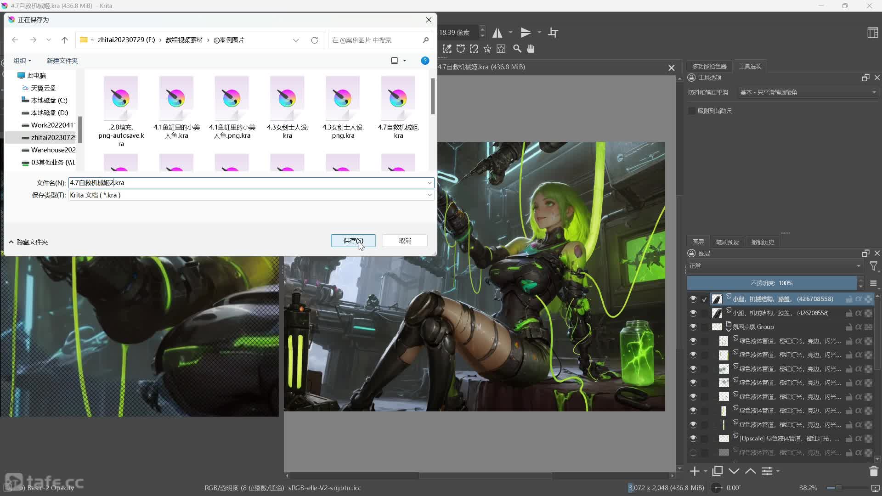882x496 pixels.
Task: Switch to 多功能拾色器 tab
Action: point(709,67)
